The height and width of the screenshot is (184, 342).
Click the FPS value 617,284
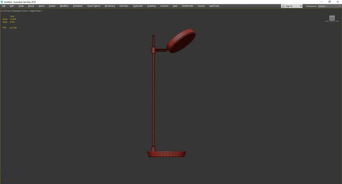point(13,28)
